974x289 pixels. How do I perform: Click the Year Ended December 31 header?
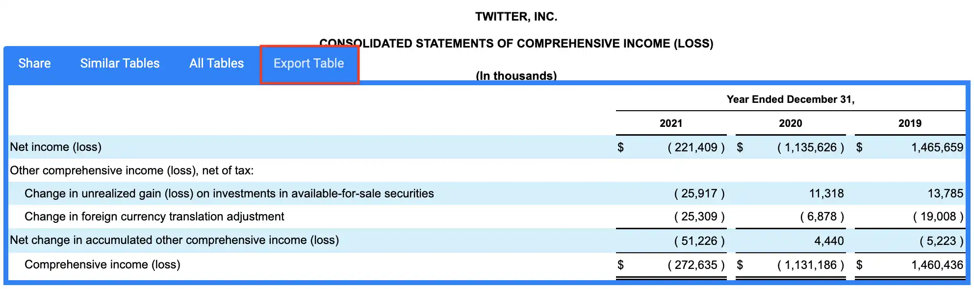[x=790, y=99]
